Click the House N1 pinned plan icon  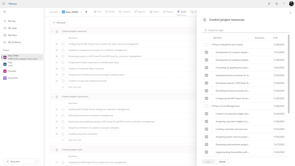click(5, 78)
